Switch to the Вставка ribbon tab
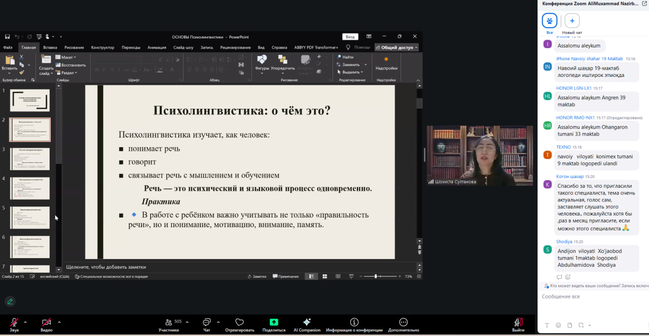Image resolution: width=649 pixels, height=336 pixels. click(x=50, y=48)
